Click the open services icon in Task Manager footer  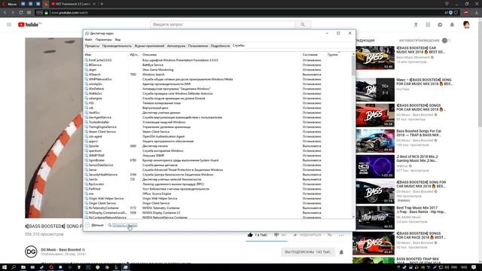coord(109,225)
